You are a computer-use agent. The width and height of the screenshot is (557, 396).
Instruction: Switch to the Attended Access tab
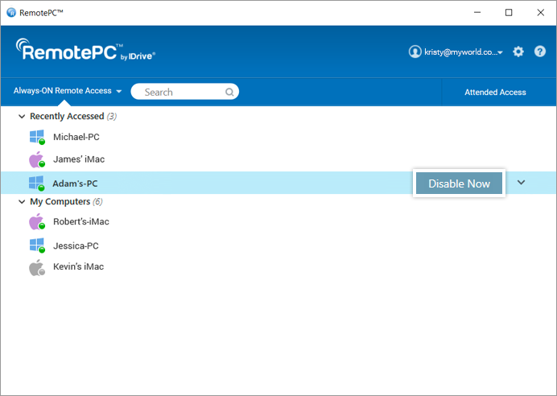(x=495, y=93)
